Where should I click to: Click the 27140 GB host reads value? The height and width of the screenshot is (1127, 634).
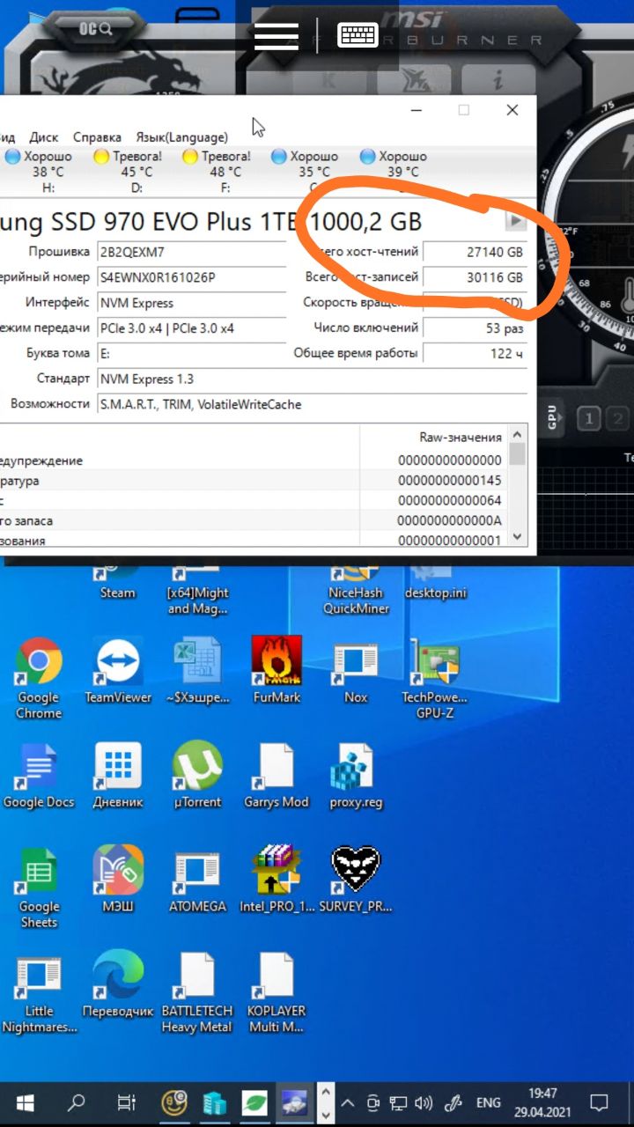[475, 252]
